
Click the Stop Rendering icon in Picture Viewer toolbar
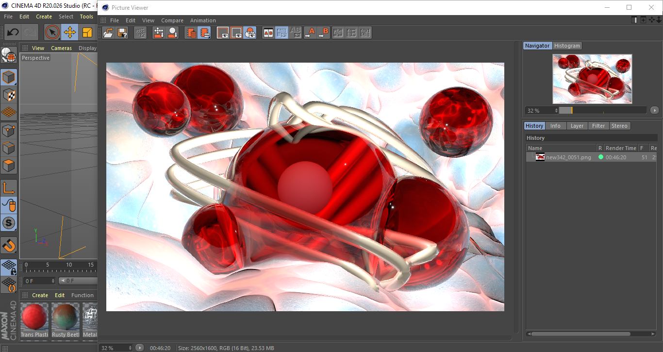click(140, 33)
